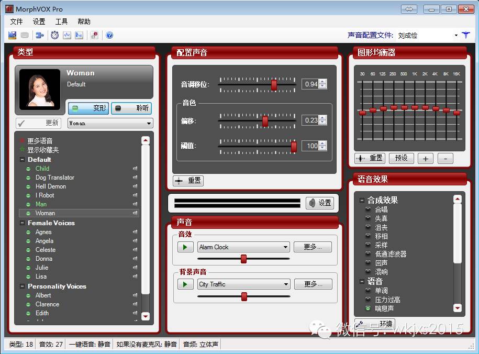Click the 配置声音 重置 reset button

188,181
